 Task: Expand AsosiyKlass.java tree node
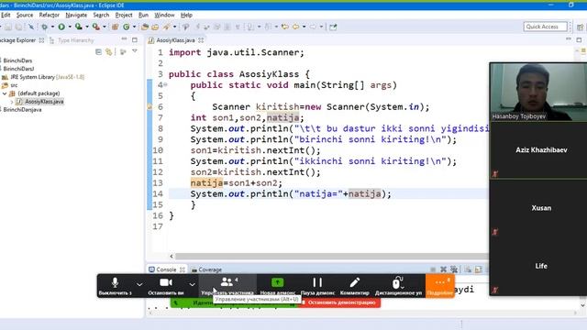[12, 102]
